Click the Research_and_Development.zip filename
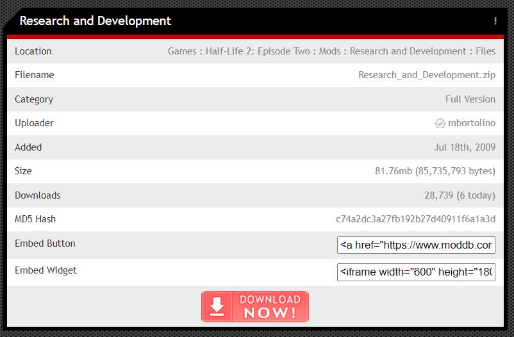Image resolution: width=514 pixels, height=337 pixels. coord(427,75)
